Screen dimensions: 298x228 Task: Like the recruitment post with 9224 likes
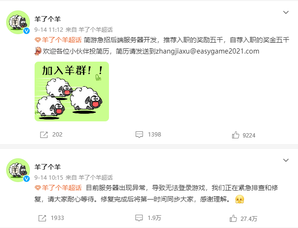(x=235, y=135)
